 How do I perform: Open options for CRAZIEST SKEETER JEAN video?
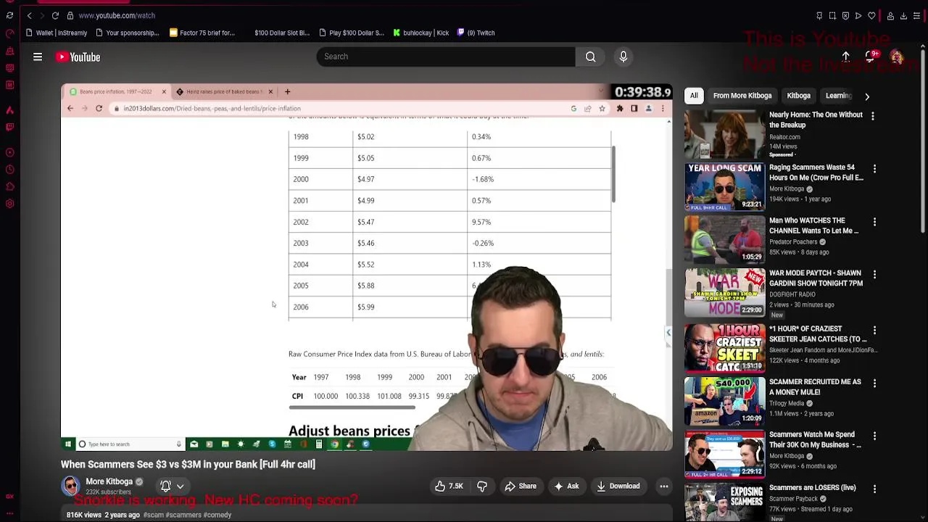click(874, 330)
